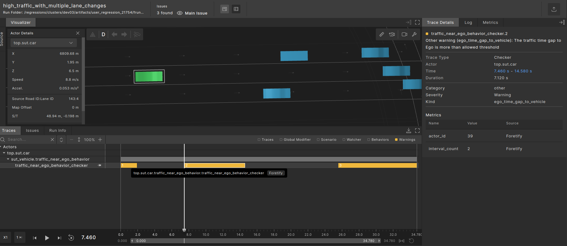Switch to the Log tab
This screenshot has width=567, height=246.
pyautogui.click(x=468, y=23)
